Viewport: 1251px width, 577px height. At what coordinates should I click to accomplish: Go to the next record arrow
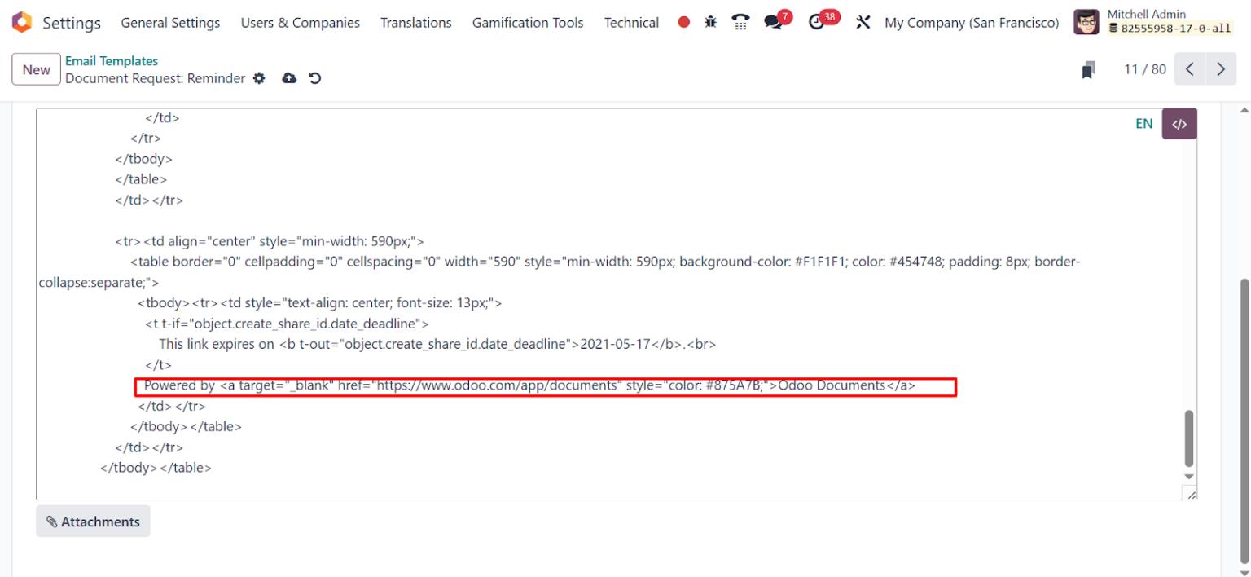tap(1219, 69)
